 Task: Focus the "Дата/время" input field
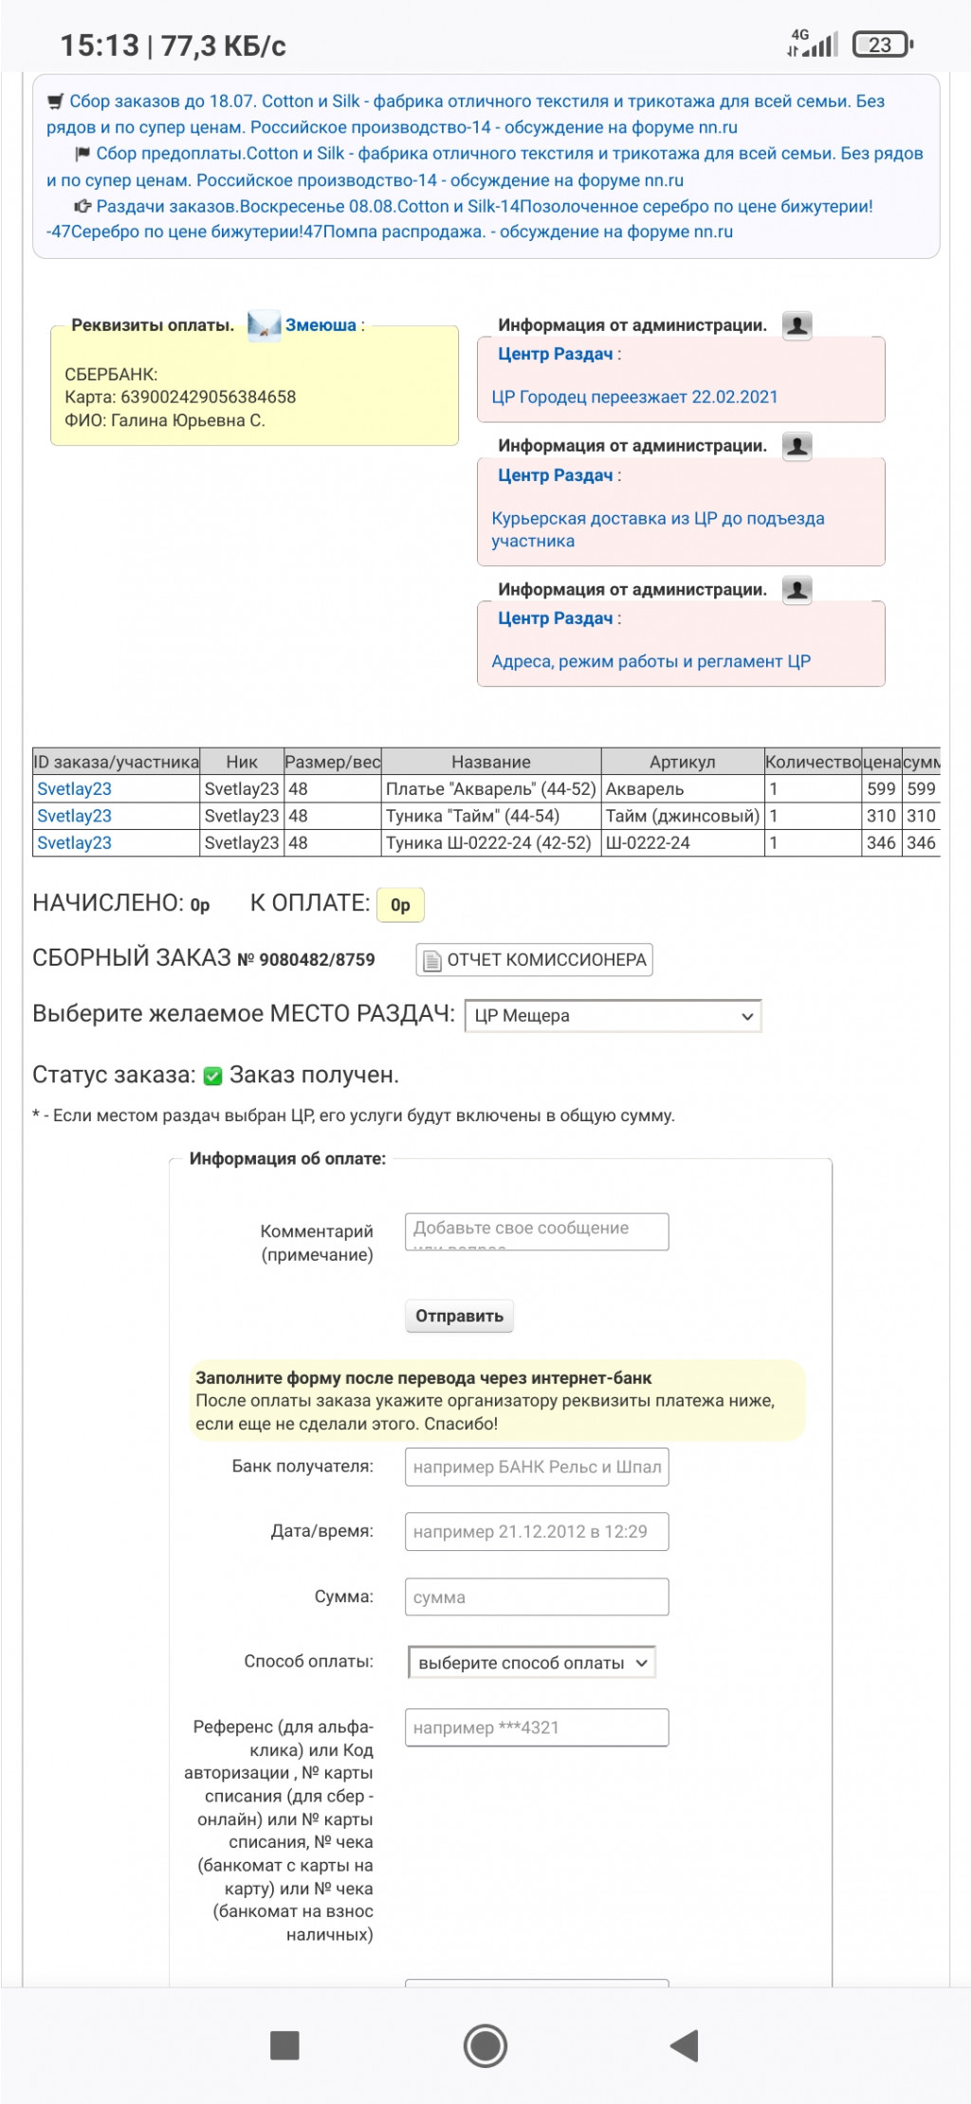[x=537, y=1531]
